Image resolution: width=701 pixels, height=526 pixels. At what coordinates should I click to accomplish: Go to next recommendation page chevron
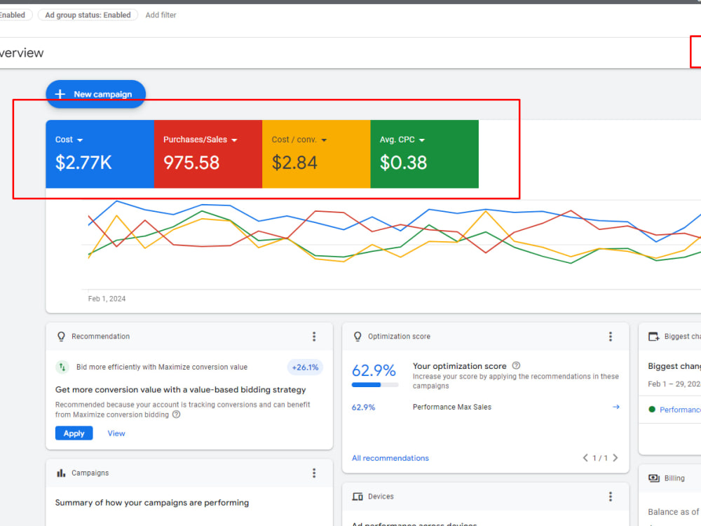(615, 457)
